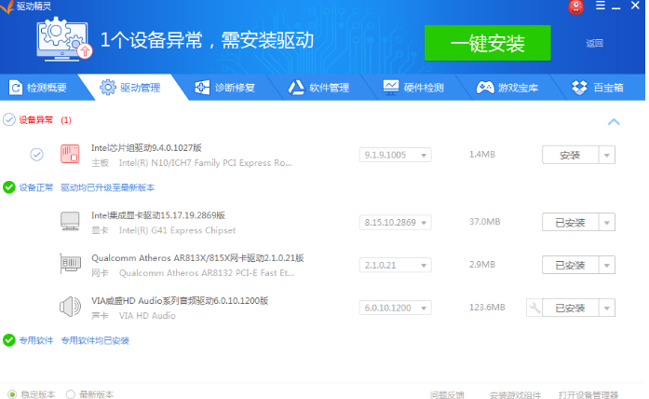Expand arrow beside the 安装 button
Image resolution: width=649 pixels, height=399 pixels.
click(x=607, y=155)
